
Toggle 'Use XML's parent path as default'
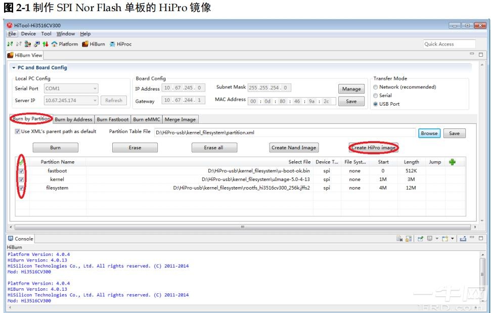click(18, 131)
